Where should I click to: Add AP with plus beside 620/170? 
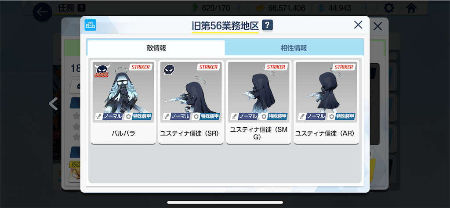click(x=239, y=8)
